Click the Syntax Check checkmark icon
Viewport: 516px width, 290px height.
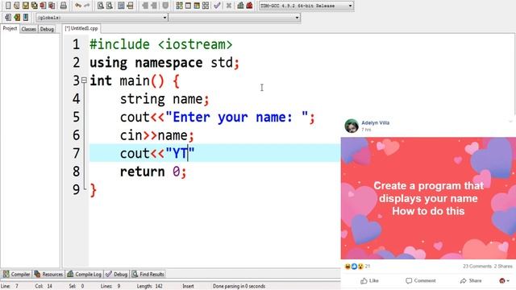tap(217, 6)
